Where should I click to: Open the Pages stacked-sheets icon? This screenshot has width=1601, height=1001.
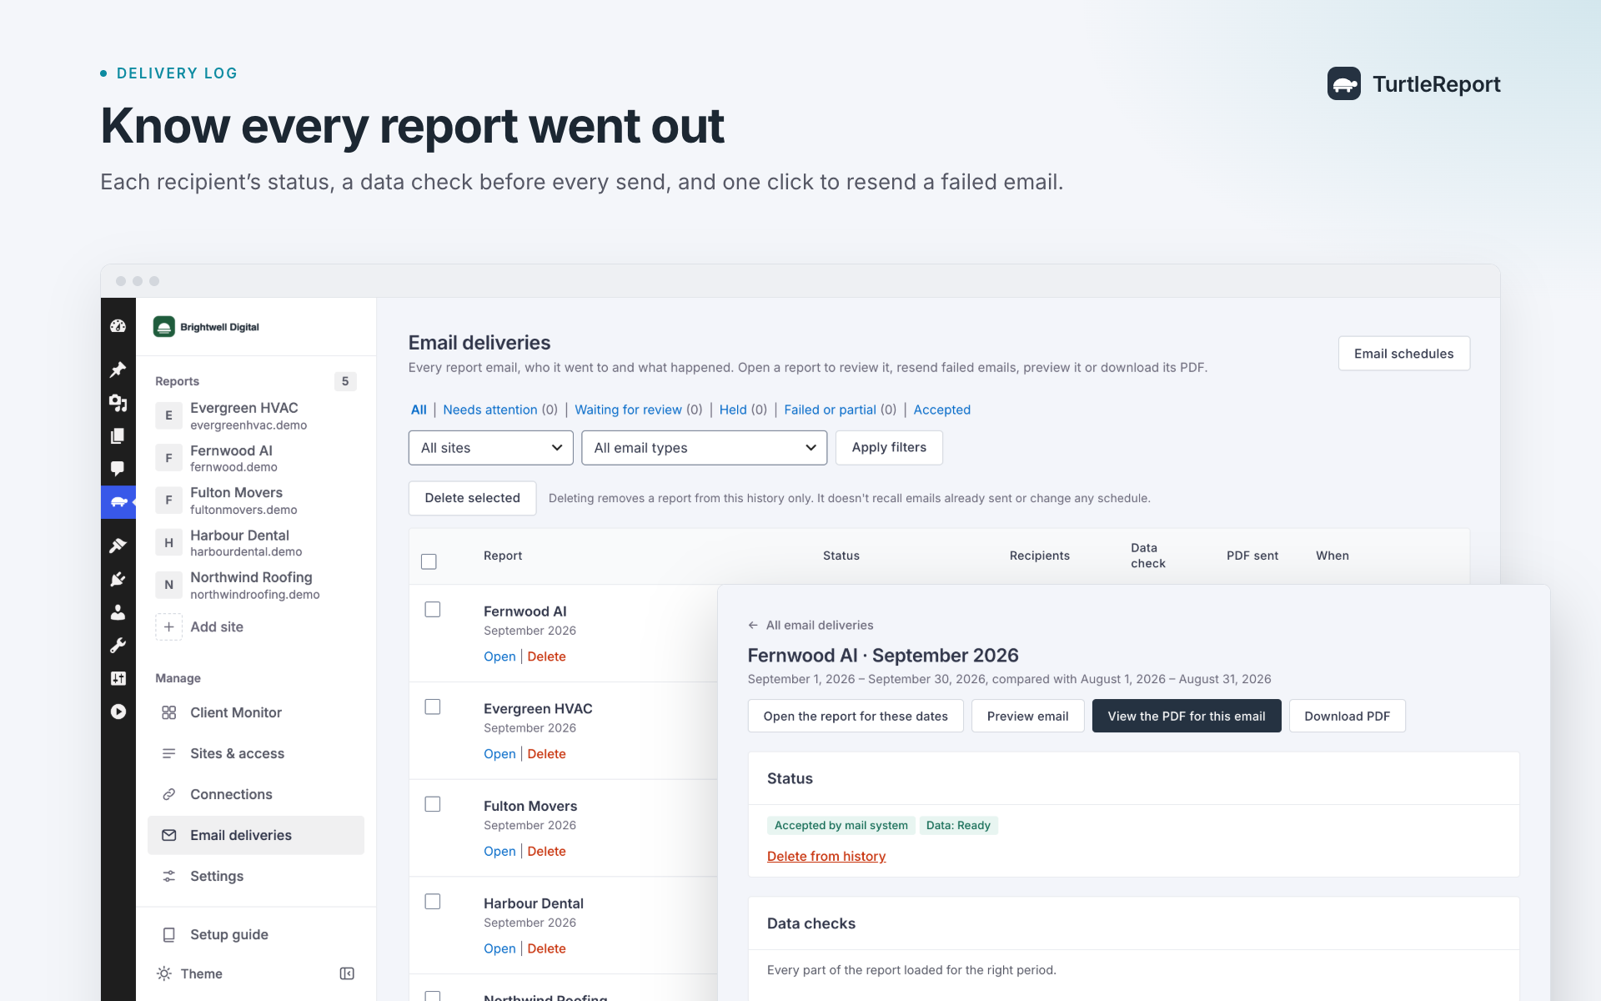[x=118, y=435]
